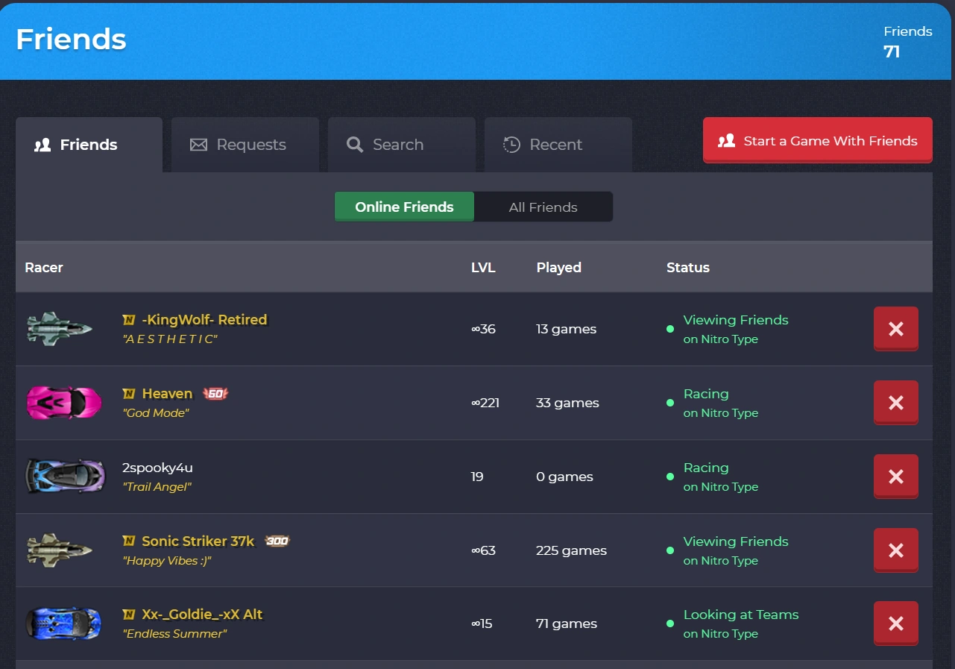This screenshot has width=955, height=669.
Task: Click the "33 games" played value
Action: [567, 403]
